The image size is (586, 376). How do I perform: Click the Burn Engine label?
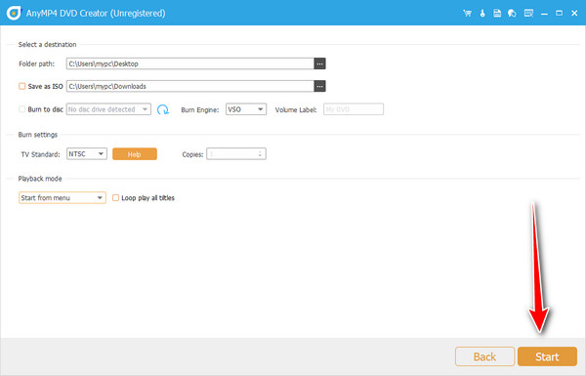[200, 110]
